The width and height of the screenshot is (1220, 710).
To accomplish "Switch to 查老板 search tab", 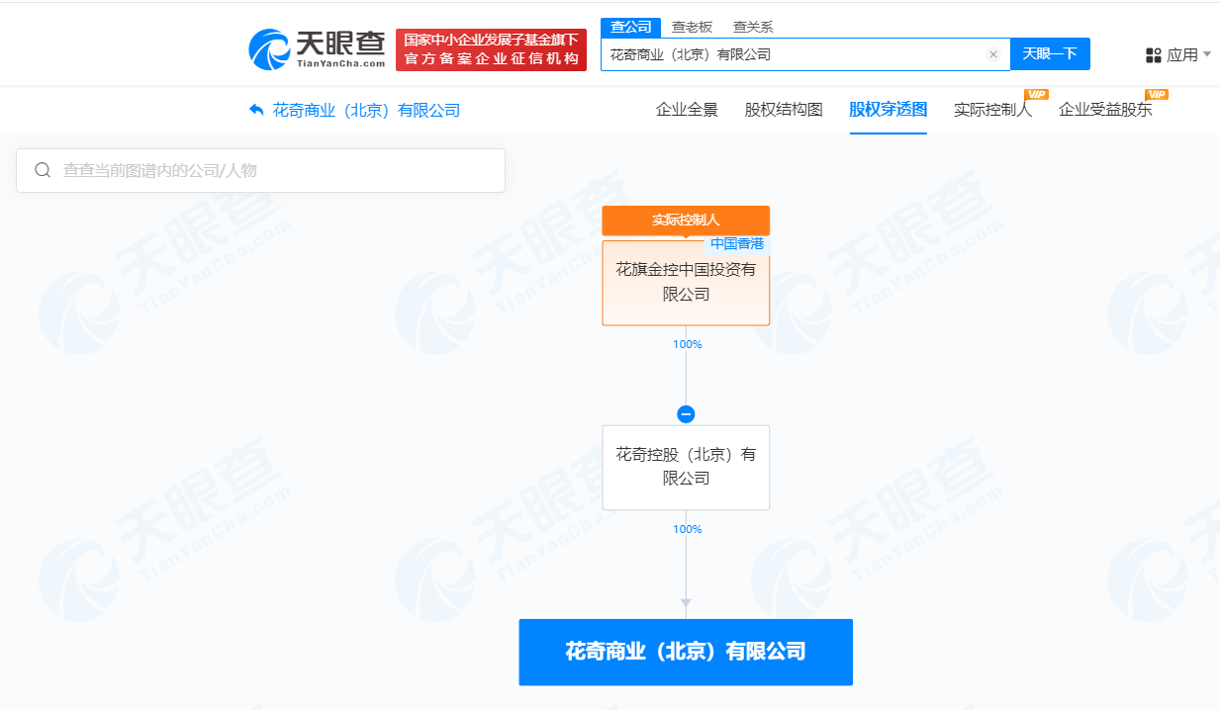I will [692, 27].
